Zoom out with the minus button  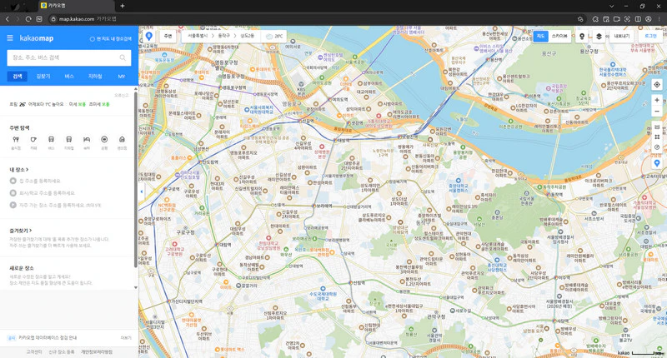[x=657, y=112]
